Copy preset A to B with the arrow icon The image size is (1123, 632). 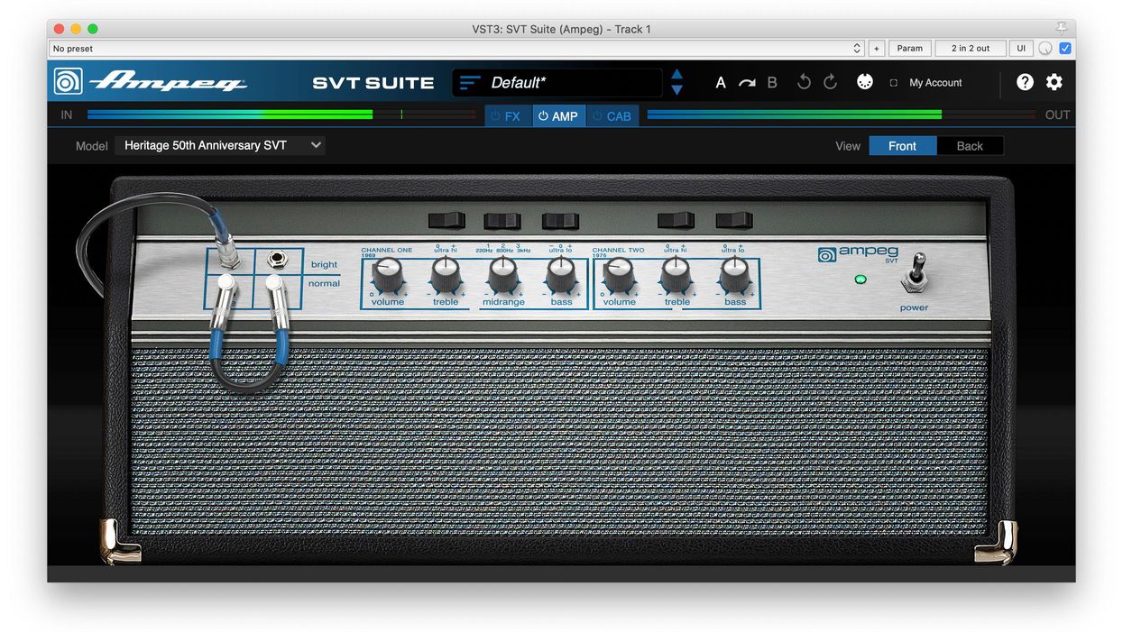click(746, 81)
